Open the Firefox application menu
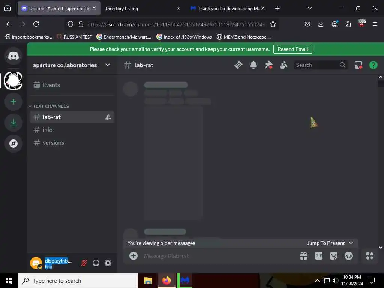This screenshot has width=384, height=288. click(375, 24)
